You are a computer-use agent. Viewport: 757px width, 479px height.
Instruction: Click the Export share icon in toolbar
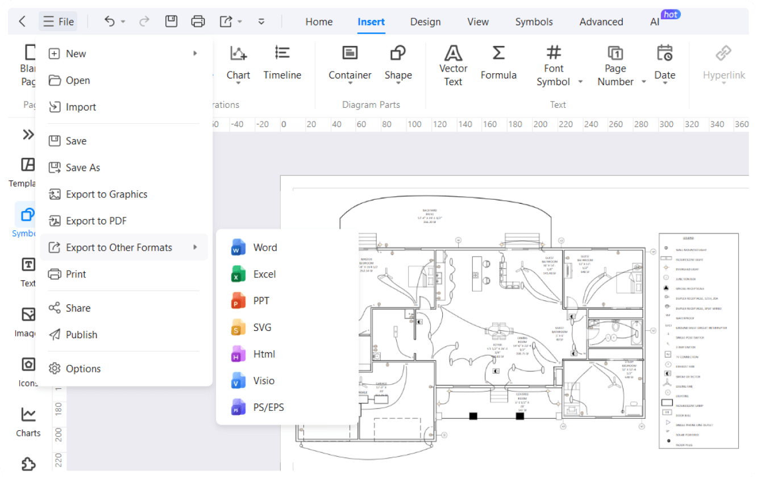click(226, 22)
